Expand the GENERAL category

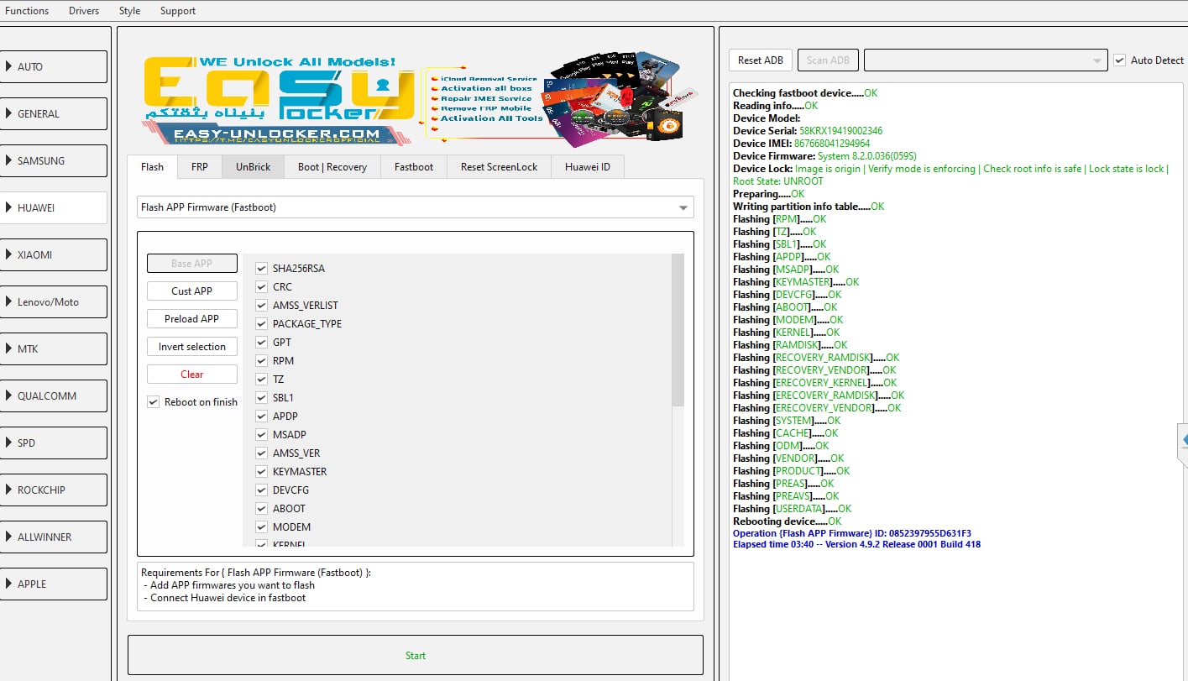click(x=54, y=113)
